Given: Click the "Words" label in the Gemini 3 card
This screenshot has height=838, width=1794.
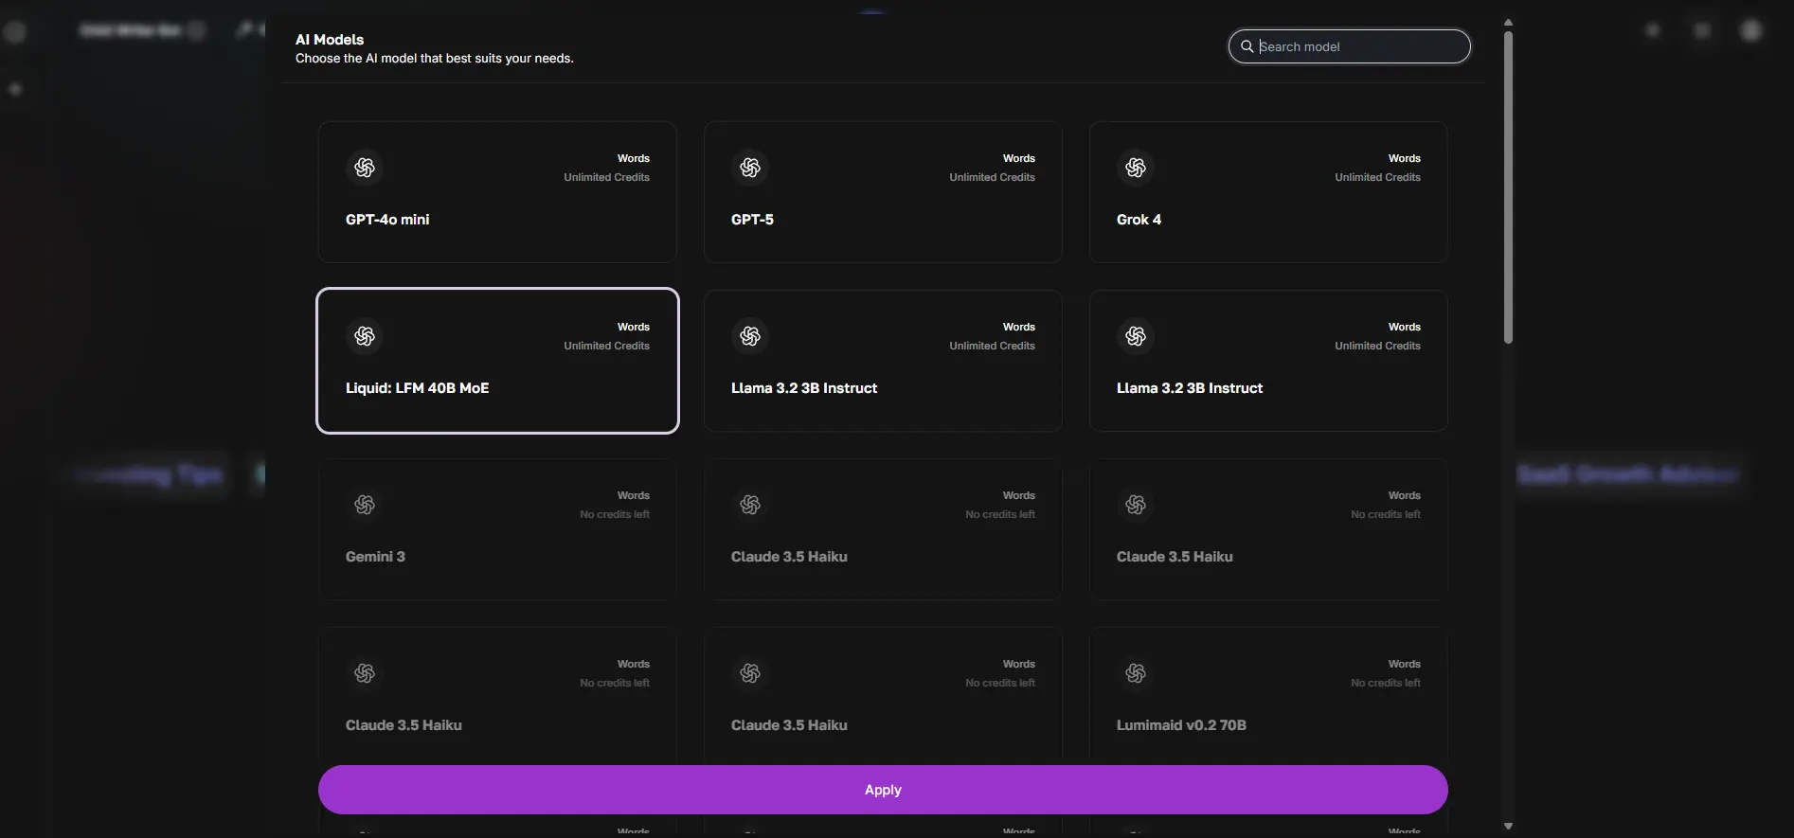Looking at the screenshot, I should 634,495.
